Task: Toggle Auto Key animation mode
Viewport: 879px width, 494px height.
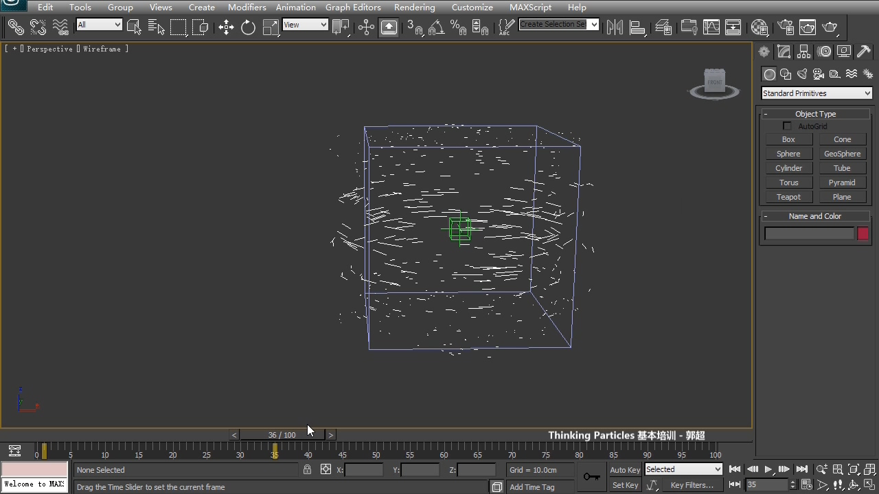Action: pos(625,470)
